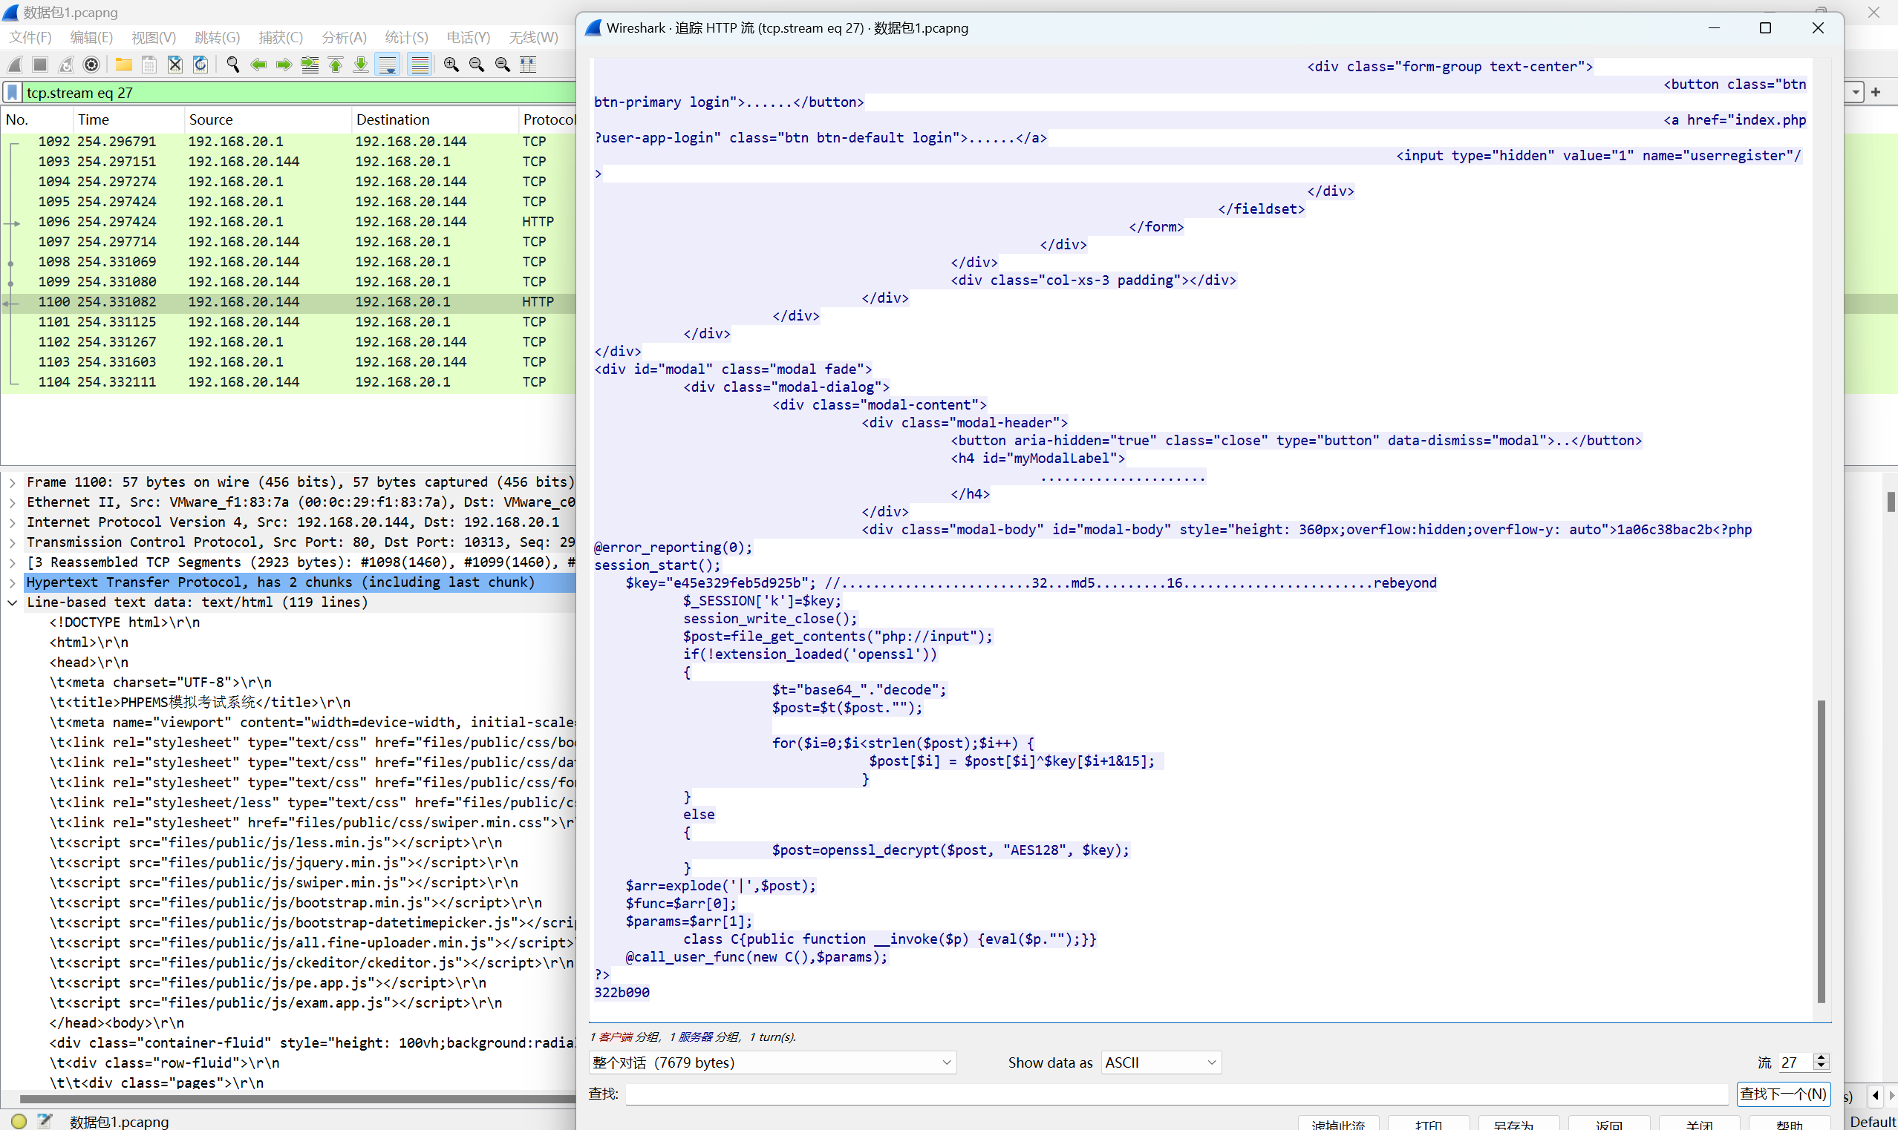The width and height of the screenshot is (1898, 1130).
Task: Open capture options gear icon
Action: point(91,65)
